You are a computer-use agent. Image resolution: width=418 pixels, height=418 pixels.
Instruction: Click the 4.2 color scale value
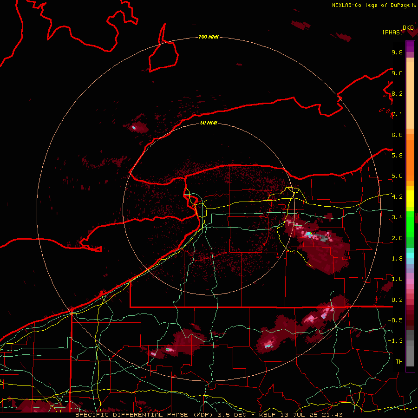coord(397,196)
